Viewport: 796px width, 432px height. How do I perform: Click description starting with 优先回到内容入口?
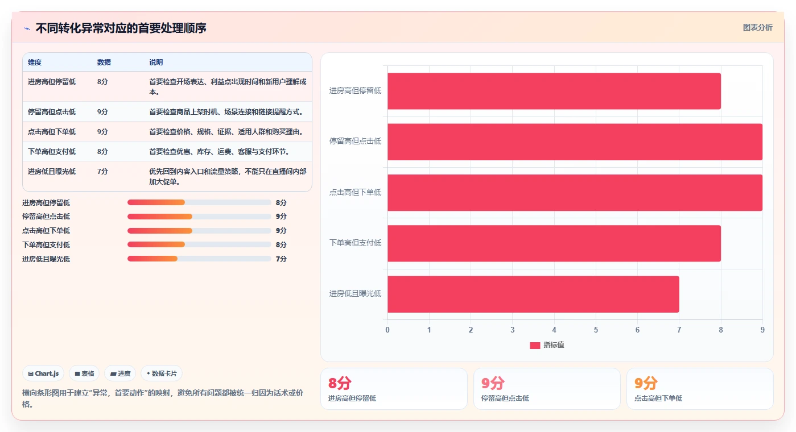pos(228,177)
